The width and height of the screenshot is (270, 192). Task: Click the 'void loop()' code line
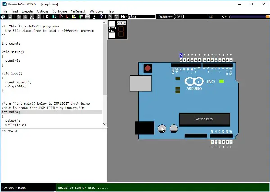coord(12,73)
